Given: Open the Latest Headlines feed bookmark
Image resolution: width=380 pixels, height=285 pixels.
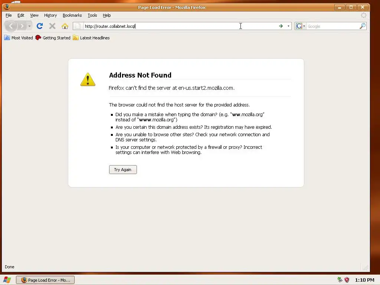Looking at the screenshot, I should (x=91, y=38).
